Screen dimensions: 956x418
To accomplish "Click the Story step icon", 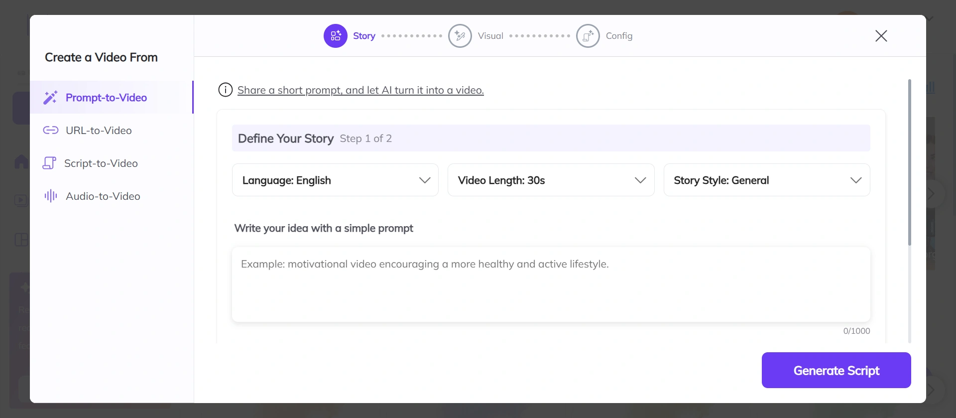I will [336, 36].
